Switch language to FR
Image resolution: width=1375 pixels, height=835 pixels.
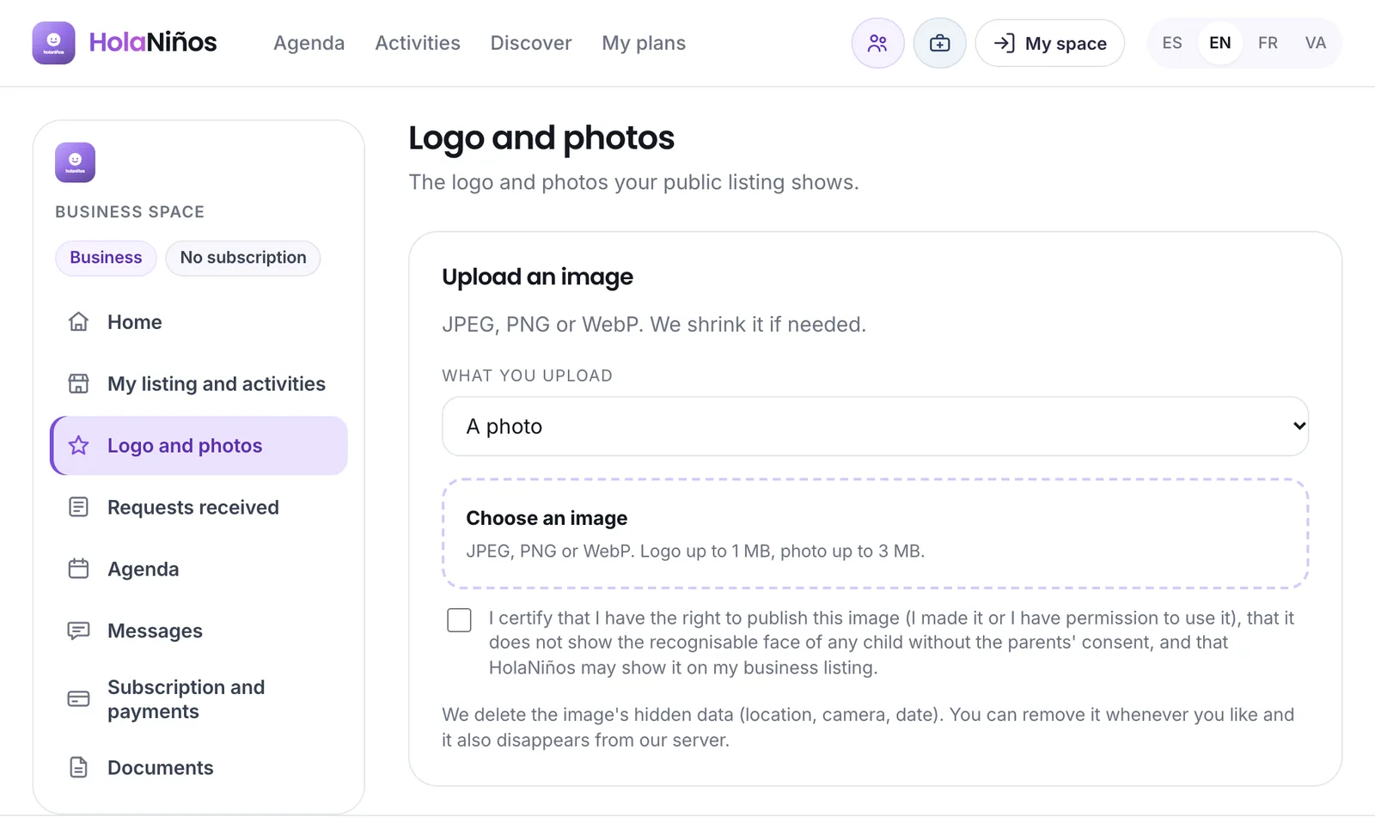[1268, 43]
